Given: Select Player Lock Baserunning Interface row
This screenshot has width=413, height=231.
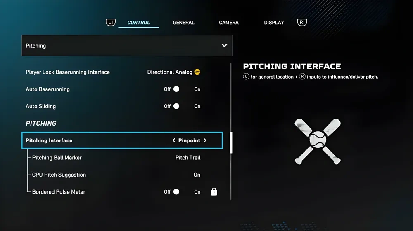Looking at the screenshot, I should [122, 72].
